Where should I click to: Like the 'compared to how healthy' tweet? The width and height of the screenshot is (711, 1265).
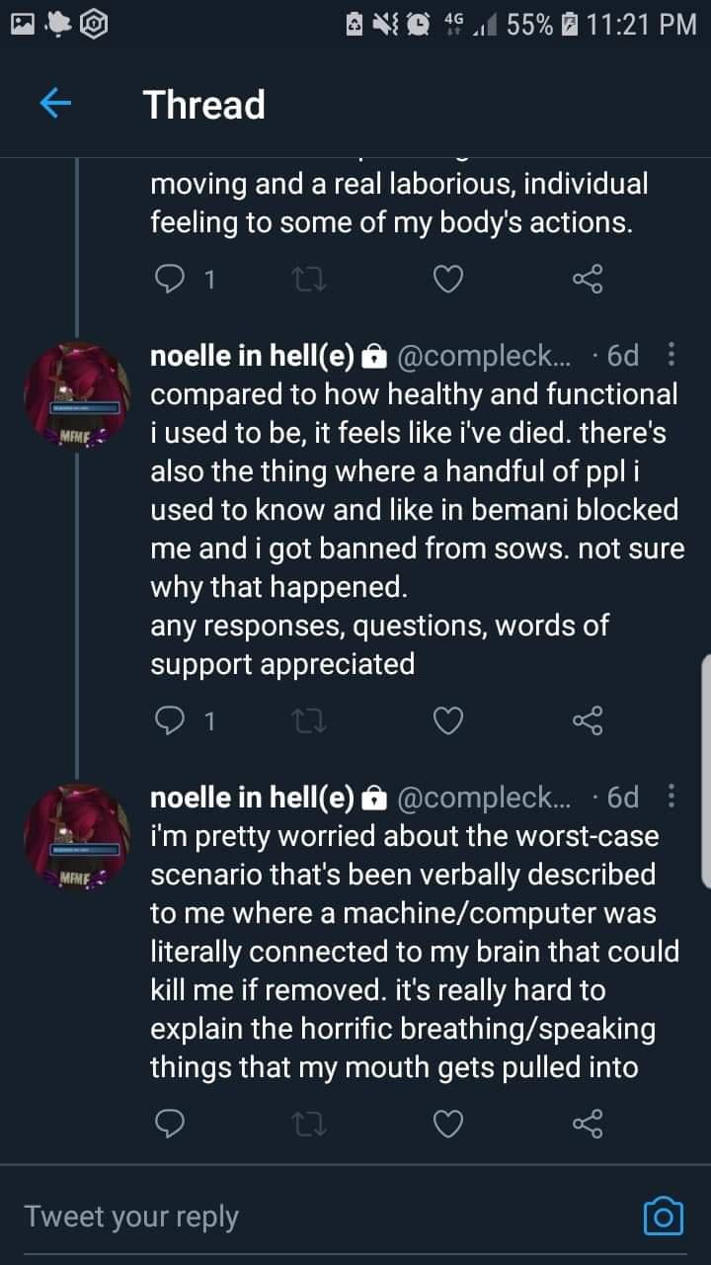(448, 722)
